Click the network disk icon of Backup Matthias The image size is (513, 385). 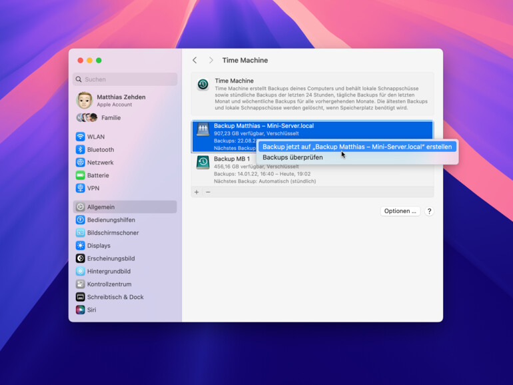[203, 129]
